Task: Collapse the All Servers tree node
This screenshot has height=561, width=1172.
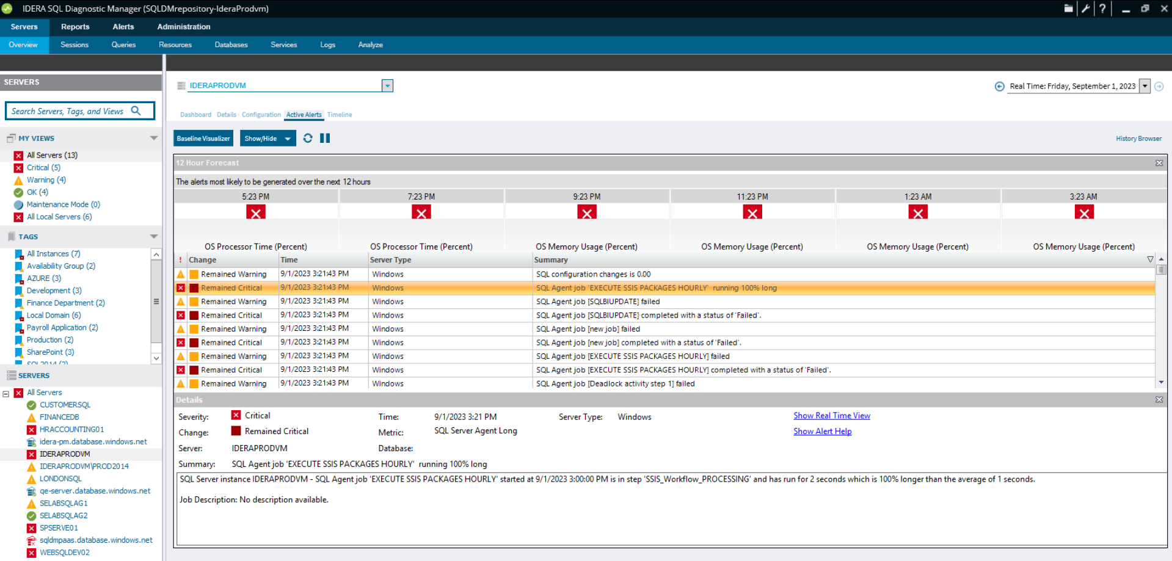Action: pyautogui.click(x=6, y=394)
